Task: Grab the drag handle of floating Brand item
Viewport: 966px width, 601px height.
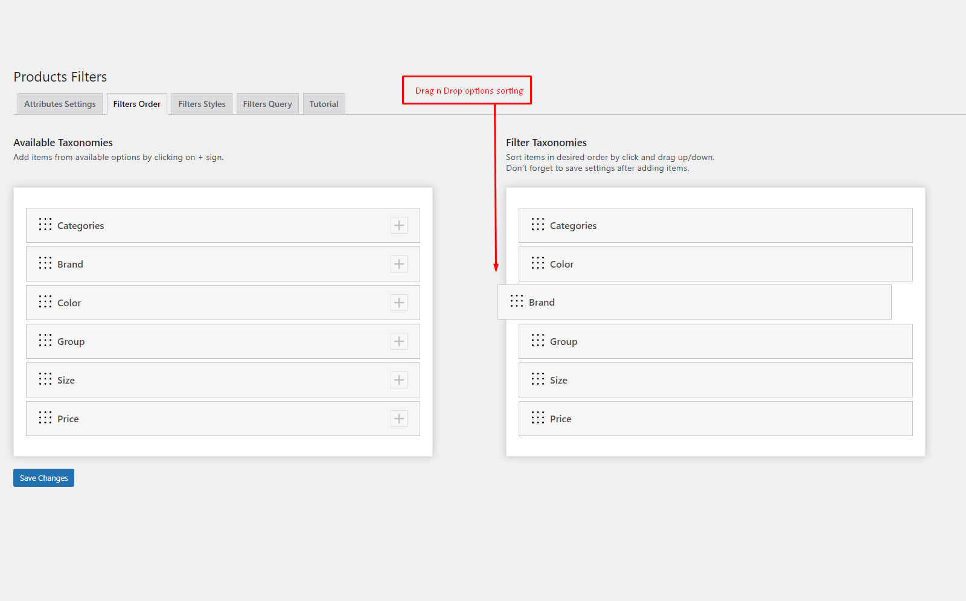Action: (x=517, y=301)
